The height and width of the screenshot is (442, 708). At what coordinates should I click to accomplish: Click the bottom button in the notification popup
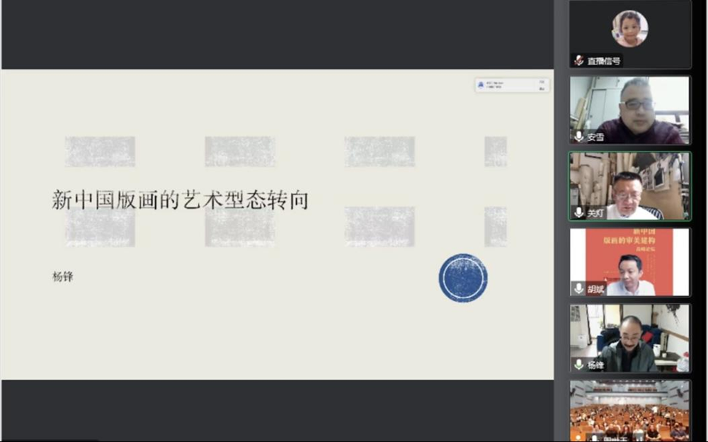click(x=542, y=88)
